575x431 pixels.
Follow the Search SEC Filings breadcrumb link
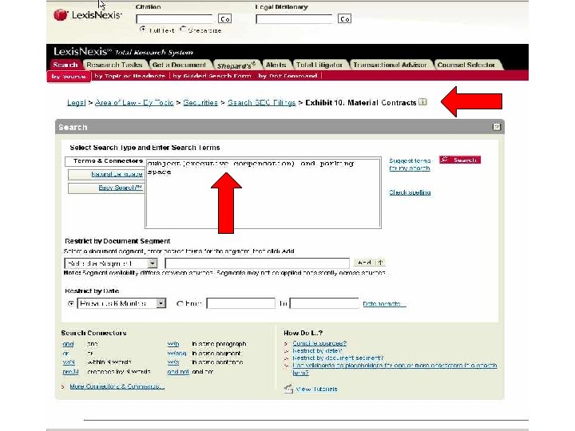coord(261,103)
